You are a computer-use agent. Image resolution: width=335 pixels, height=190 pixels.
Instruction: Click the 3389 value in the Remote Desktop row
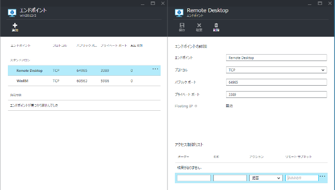[105, 71]
